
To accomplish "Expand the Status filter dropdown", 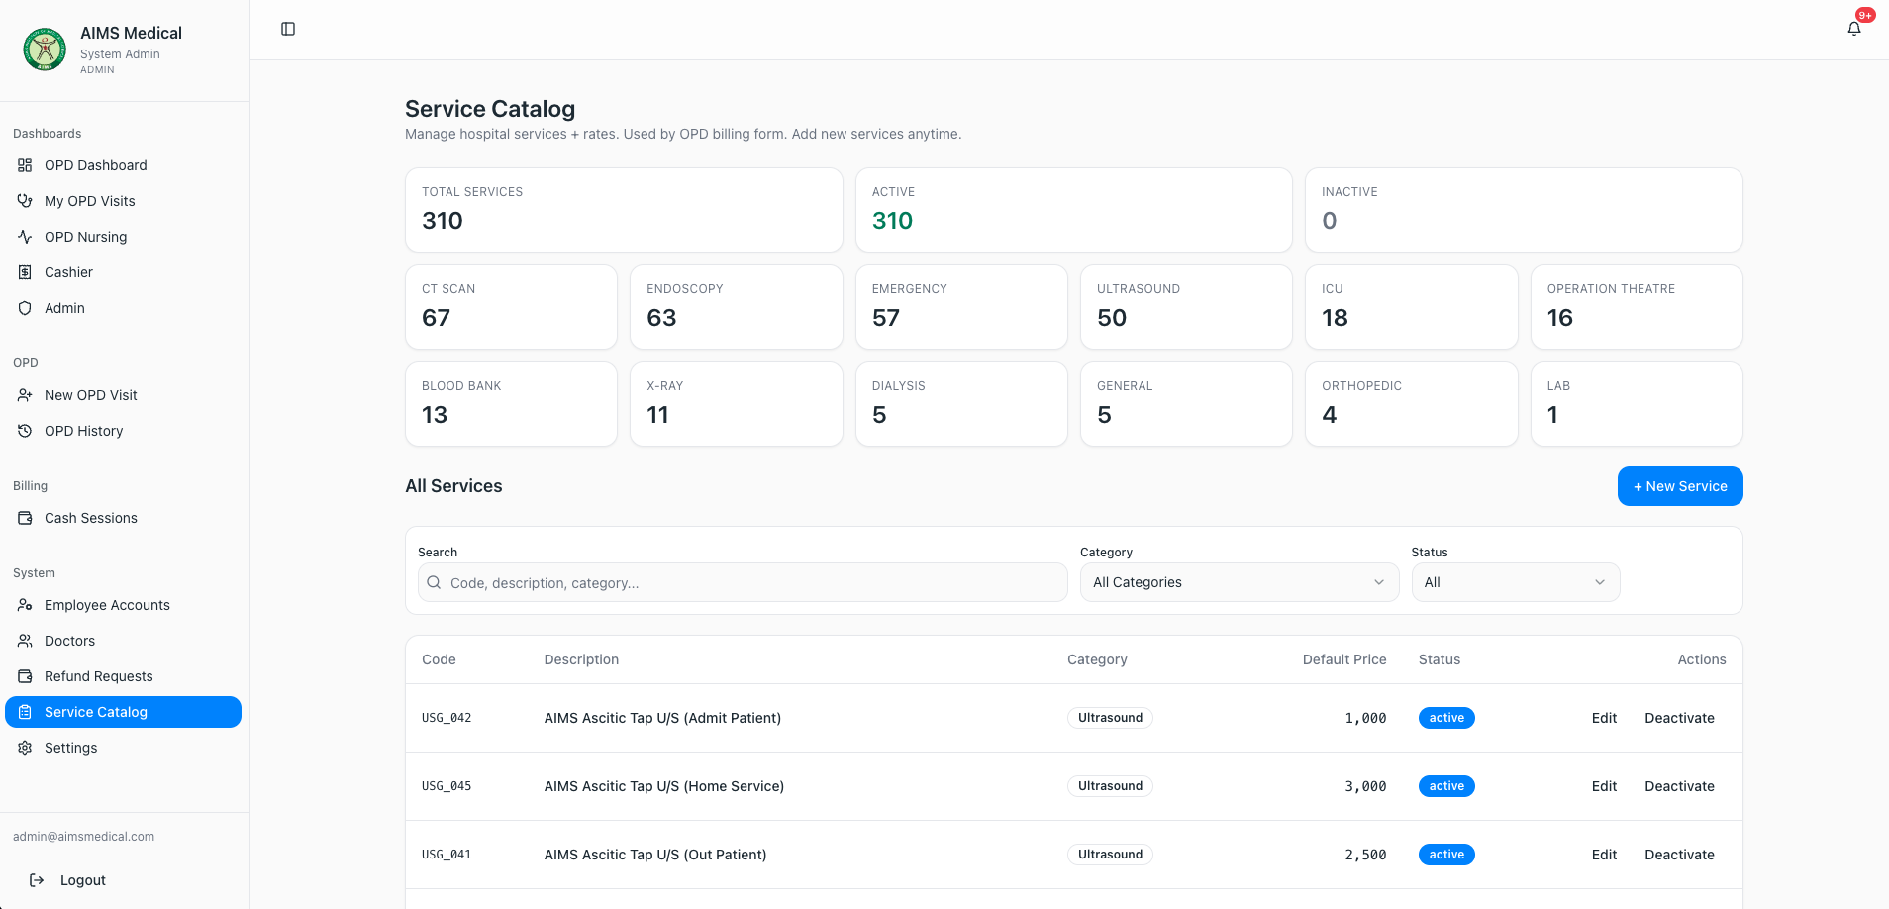I will pyautogui.click(x=1515, y=582).
